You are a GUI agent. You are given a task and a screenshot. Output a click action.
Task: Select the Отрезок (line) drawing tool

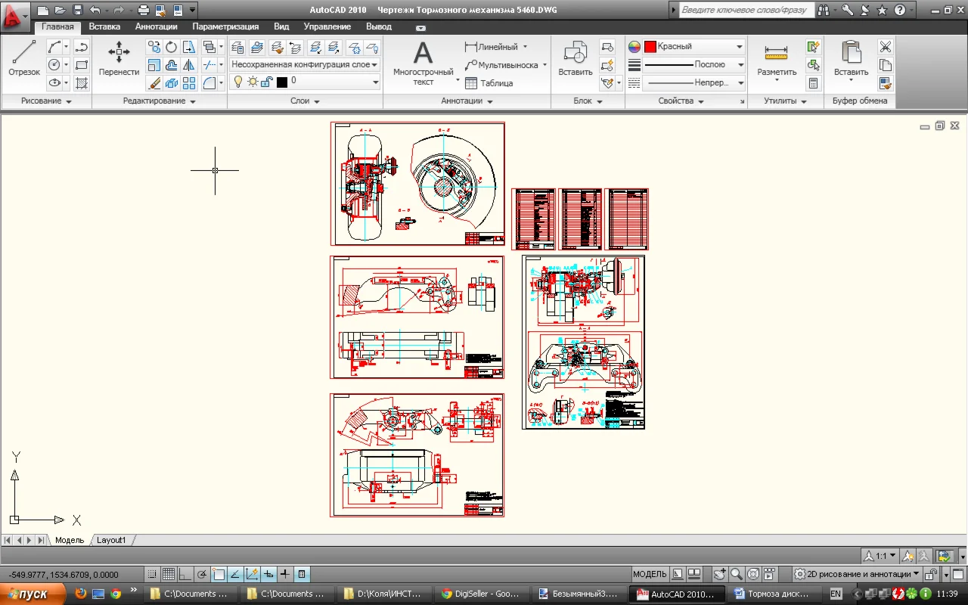pyautogui.click(x=24, y=59)
